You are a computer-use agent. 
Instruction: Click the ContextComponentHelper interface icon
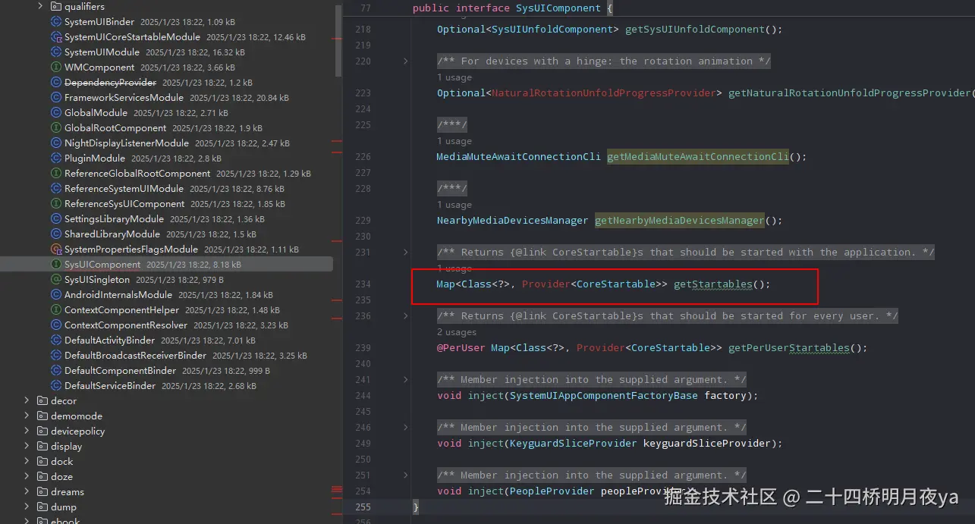[56, 310]
